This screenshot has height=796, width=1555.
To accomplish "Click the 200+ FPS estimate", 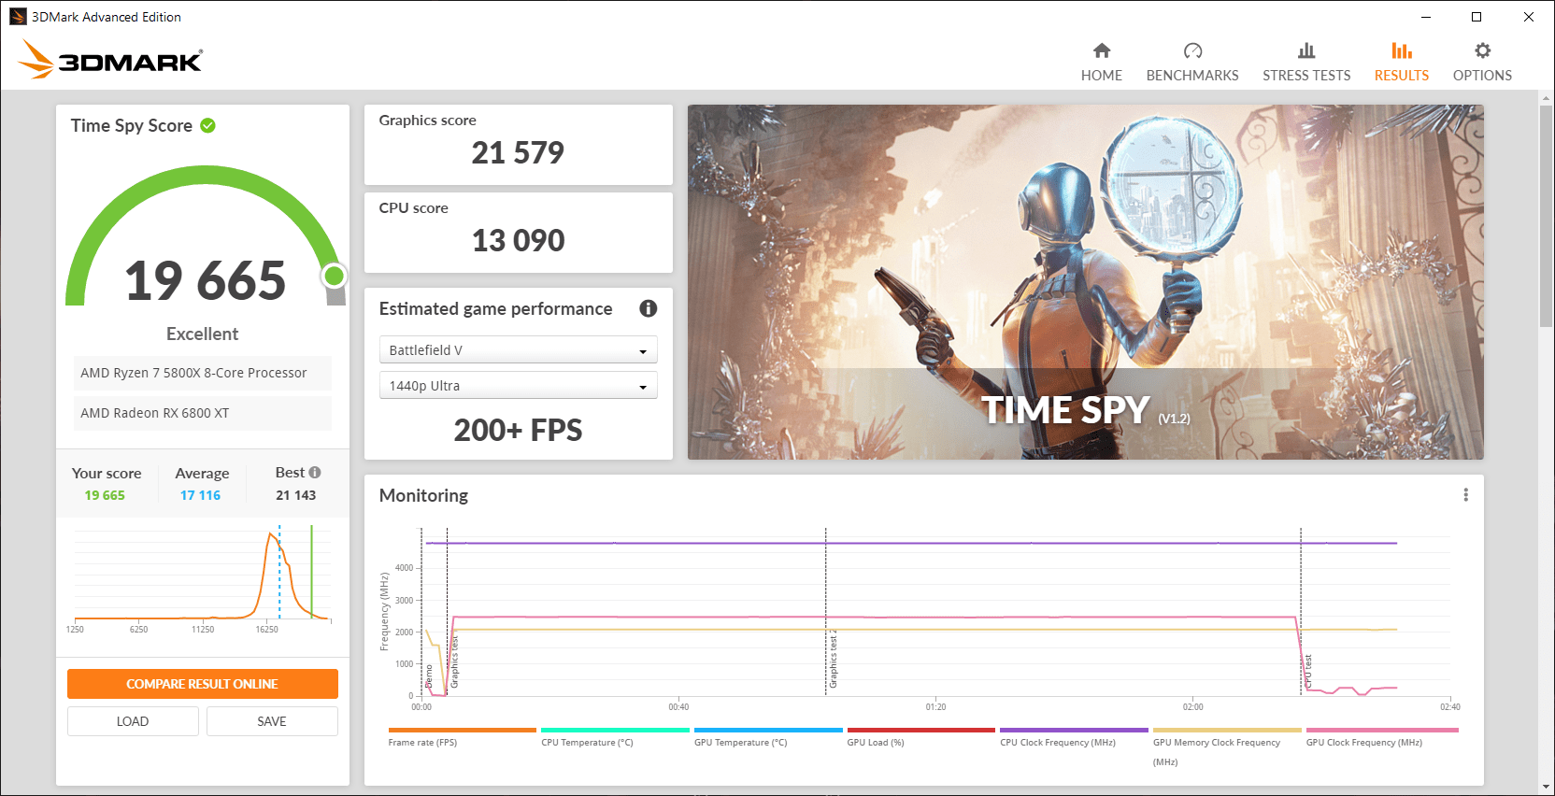I will click(x=518, y=430).
